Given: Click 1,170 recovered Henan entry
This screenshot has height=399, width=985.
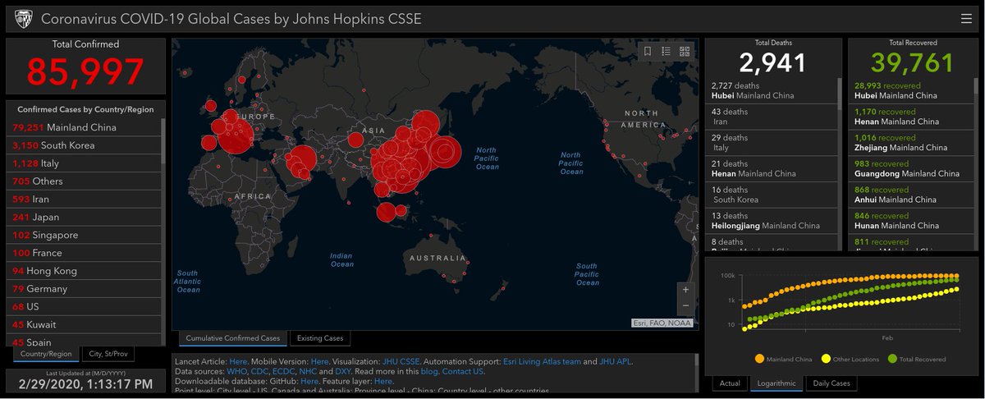Looking at the screenshot, I should tap(912, 117).
